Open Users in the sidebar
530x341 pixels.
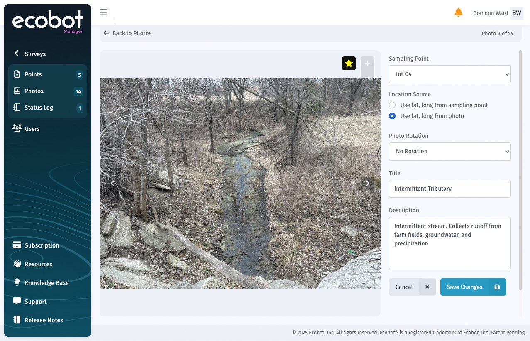[x=32, y=129]
